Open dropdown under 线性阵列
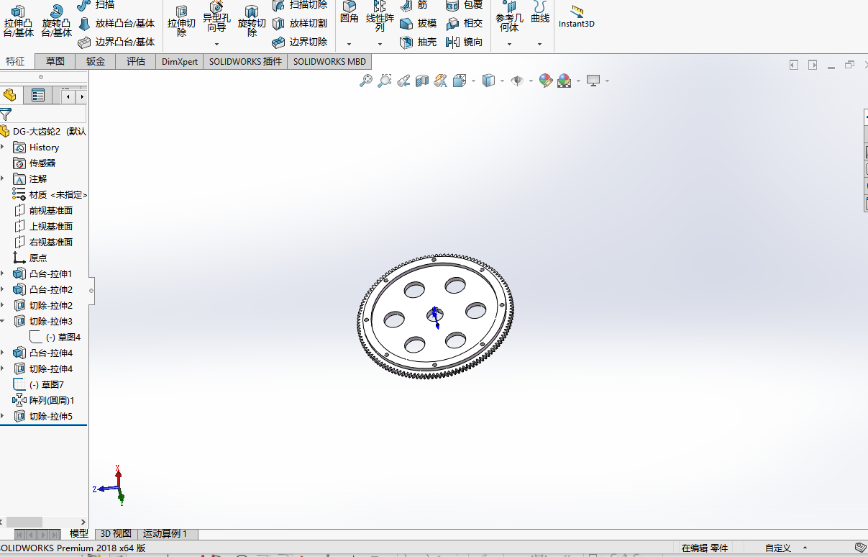This screenshot has width=868, height=557. tap(380, 44)
